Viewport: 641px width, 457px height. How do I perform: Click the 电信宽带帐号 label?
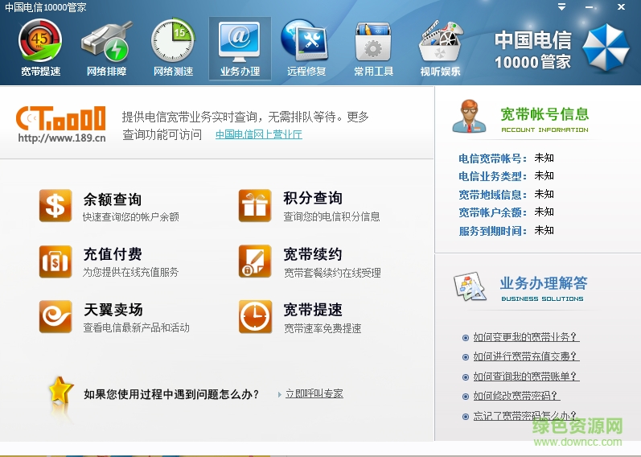[492, 159]
